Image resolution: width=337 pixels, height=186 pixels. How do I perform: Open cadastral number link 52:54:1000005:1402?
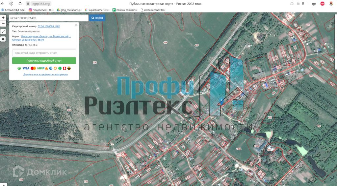[49, 26]
